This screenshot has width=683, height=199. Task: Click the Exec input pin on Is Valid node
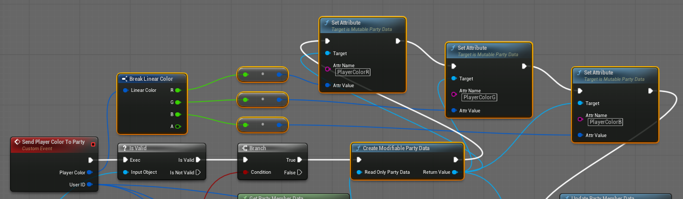point(125,160)
